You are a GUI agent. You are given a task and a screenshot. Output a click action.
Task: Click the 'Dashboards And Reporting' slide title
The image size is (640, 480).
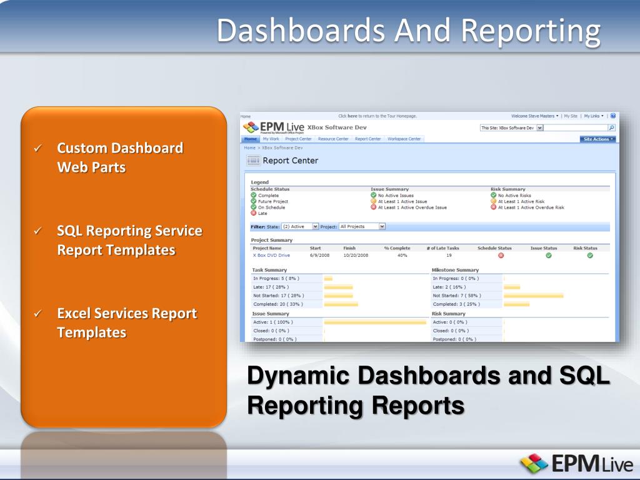409,31
